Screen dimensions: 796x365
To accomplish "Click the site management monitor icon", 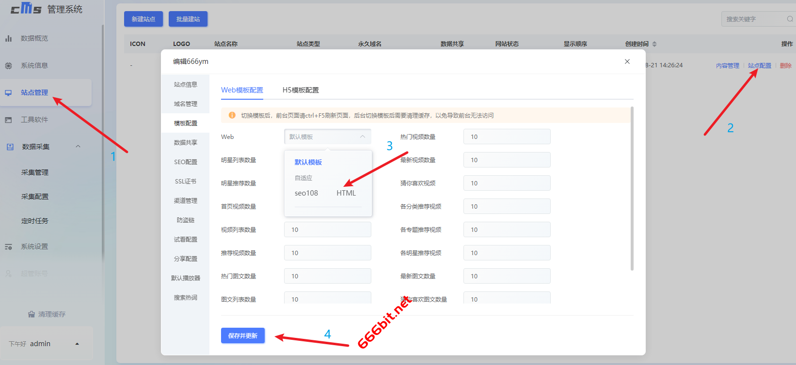I will click(x=8, y=92).
